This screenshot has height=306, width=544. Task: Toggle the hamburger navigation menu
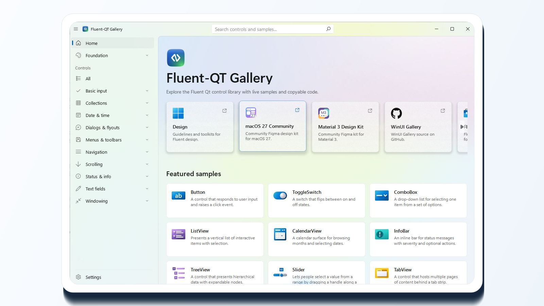(76, 29)
